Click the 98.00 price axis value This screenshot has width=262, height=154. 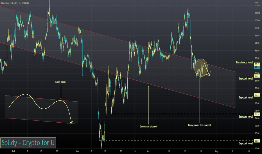coord(258,28)
